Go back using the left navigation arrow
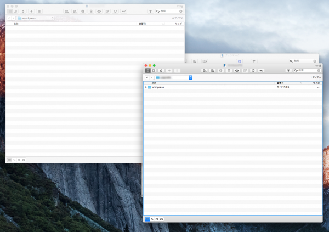 148,77
